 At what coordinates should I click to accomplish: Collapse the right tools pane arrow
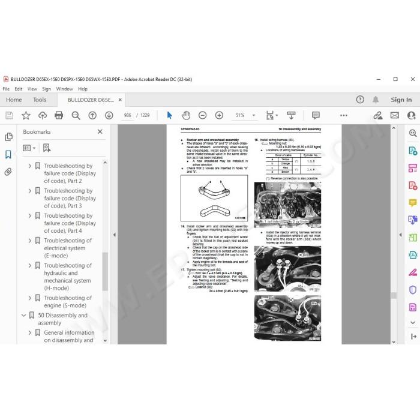[x=400, y=235]
